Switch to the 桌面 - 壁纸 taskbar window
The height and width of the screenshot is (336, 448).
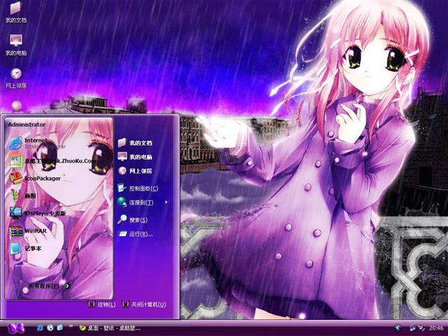(x=110, y=328)
